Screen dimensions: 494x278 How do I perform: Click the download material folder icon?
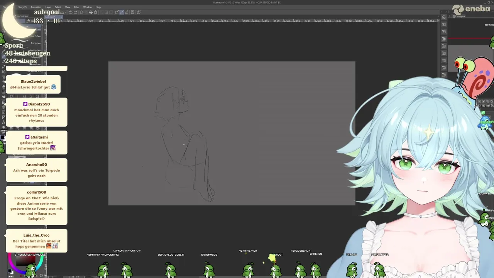pos(444,24)
